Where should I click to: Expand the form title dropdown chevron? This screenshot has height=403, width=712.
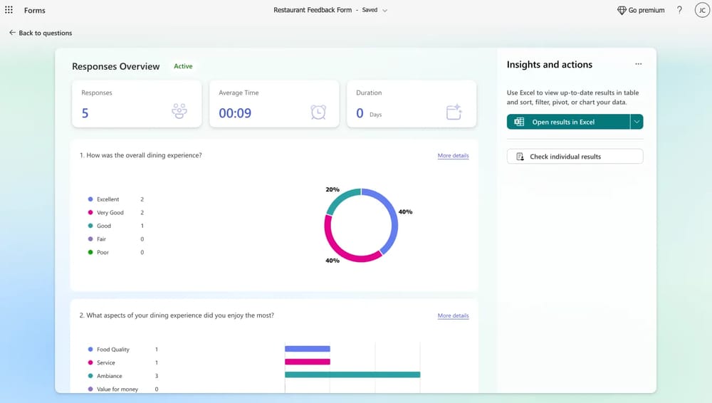[385, 11]
